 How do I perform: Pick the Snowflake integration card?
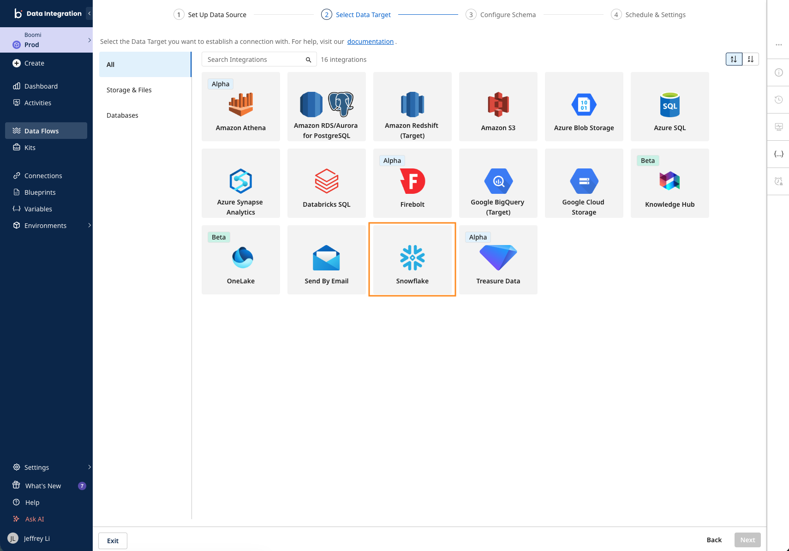(412, 260)
